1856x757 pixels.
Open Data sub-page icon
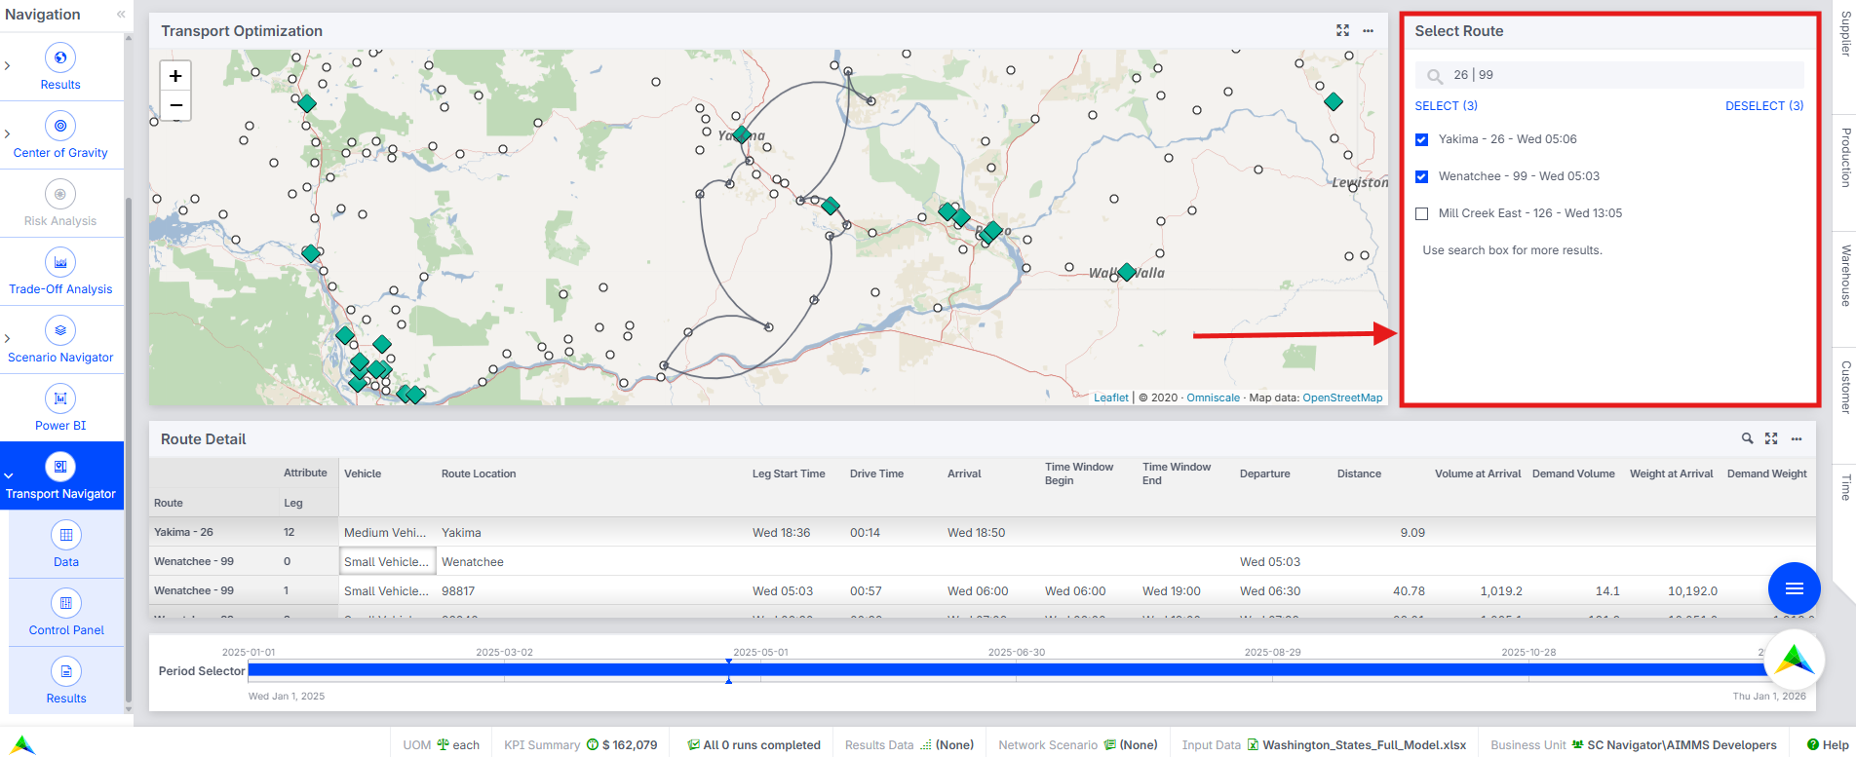pos(66,535)
